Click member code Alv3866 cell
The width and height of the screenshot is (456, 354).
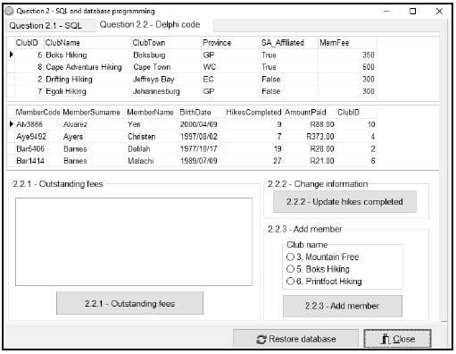pyautogui.click(x=38, y=124)
